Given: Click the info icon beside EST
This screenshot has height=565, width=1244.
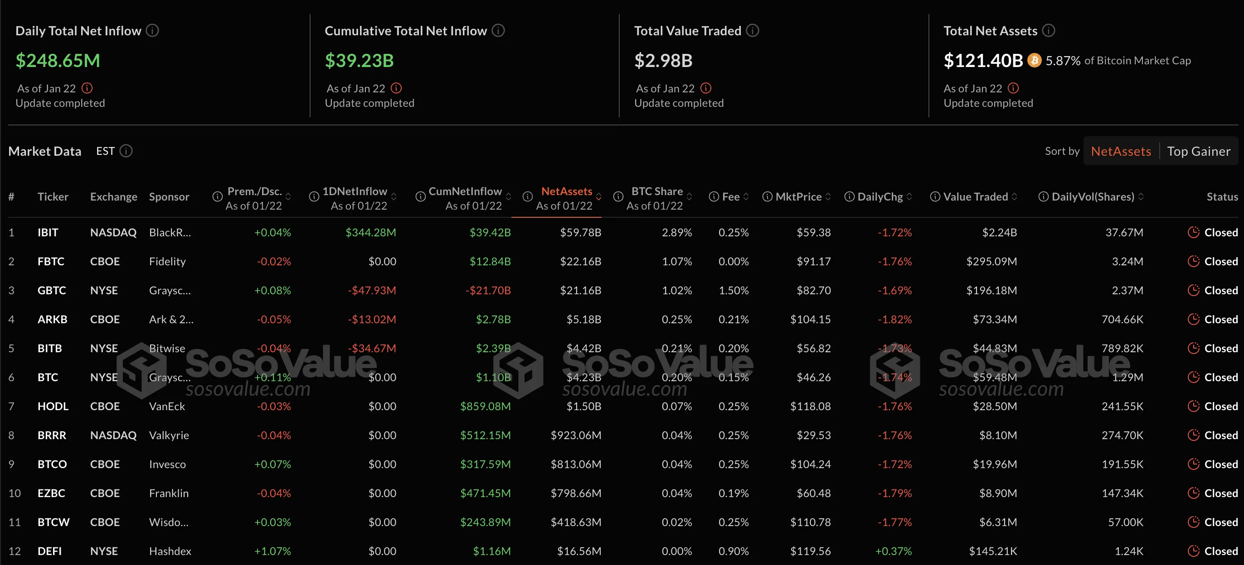Looking at the screenshot, I should (x=126, y=151).
